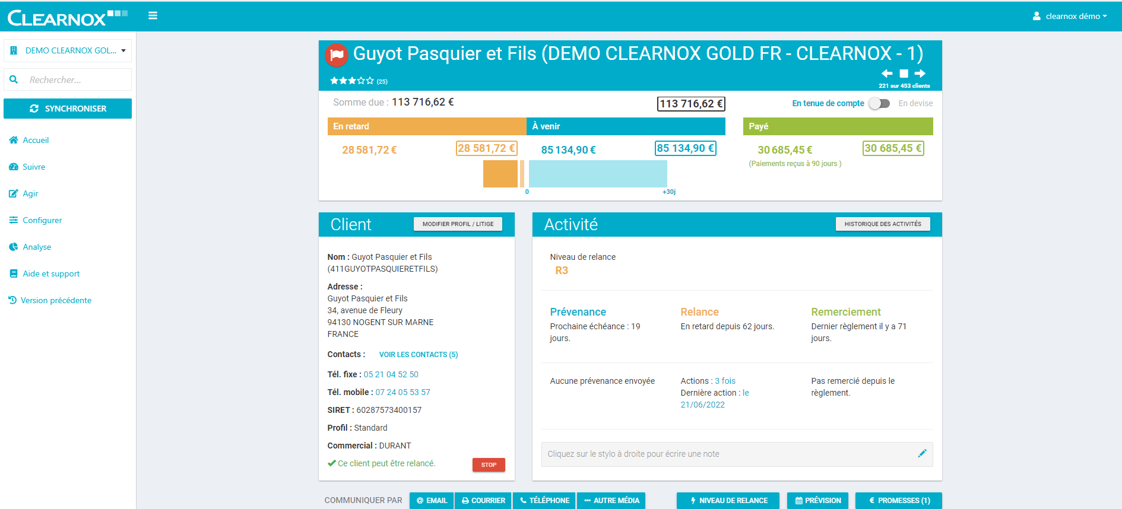1122x509 pixels.
Task: Open last action date 21/06/2022
Action: [702, 405]
